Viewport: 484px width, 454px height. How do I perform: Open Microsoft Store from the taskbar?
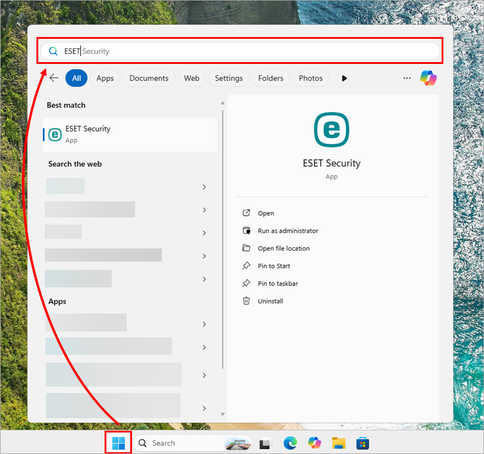click(363, 443)
